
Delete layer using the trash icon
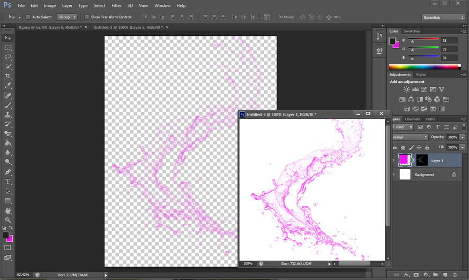[x=454, y=275]
